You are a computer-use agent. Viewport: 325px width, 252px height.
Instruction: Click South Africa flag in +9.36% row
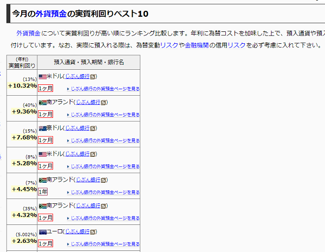tap(42, 103)
